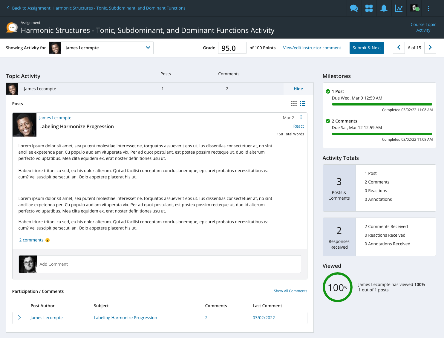Go to the next student
This screenshot has height=338, width=444.
click(x=430, y=48)
